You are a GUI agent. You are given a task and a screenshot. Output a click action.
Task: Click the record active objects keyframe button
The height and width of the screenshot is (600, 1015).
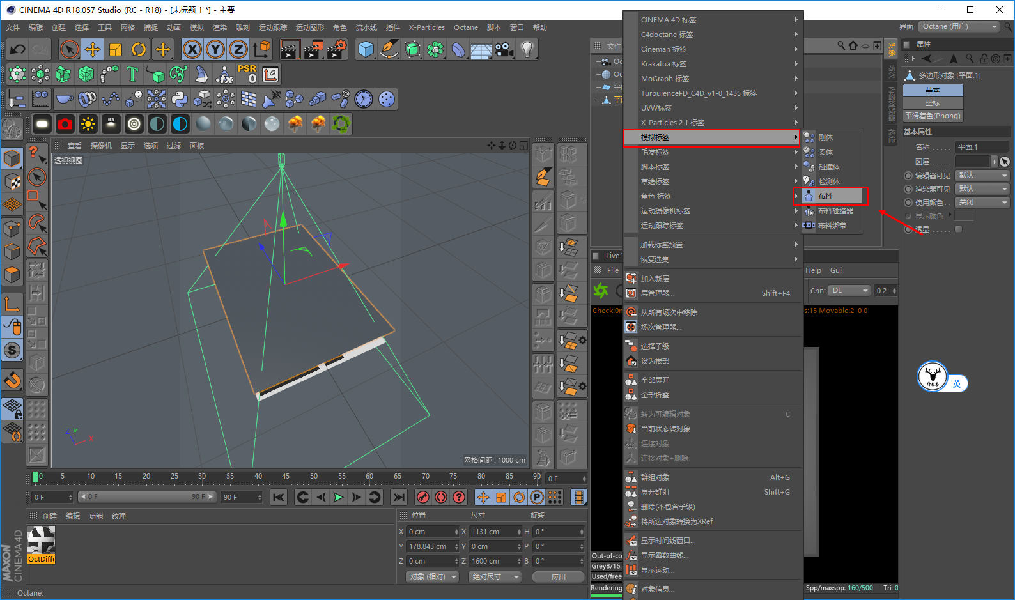422,497
